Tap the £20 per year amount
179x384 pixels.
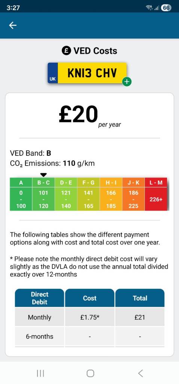pyautogui.click(x=90, y=115)
